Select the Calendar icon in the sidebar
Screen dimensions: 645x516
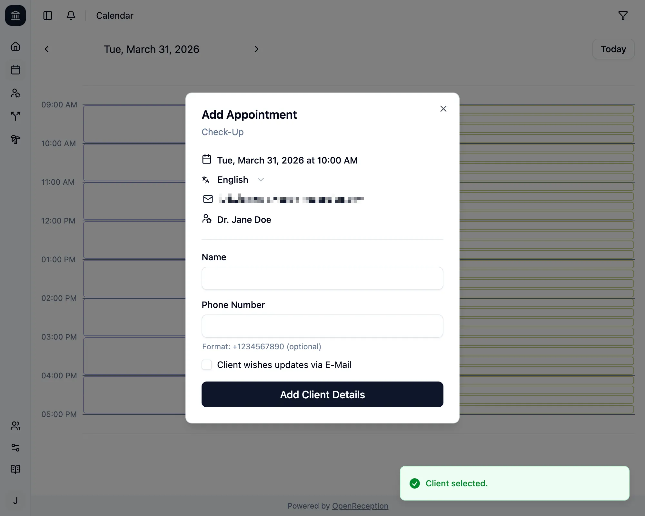[15, 70]
